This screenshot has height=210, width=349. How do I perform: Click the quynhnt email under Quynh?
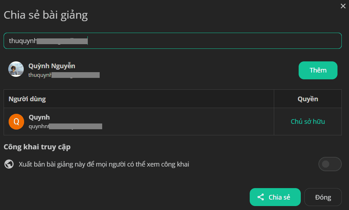(65, 126)
